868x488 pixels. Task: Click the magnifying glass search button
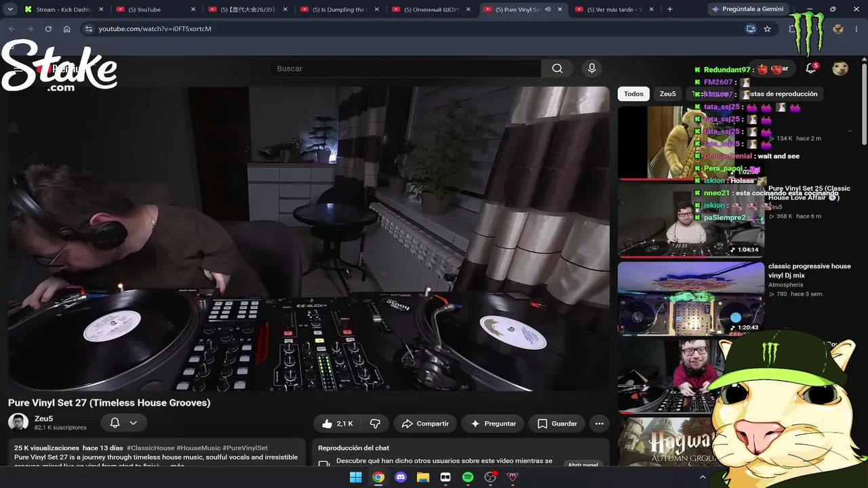point(557,68)
